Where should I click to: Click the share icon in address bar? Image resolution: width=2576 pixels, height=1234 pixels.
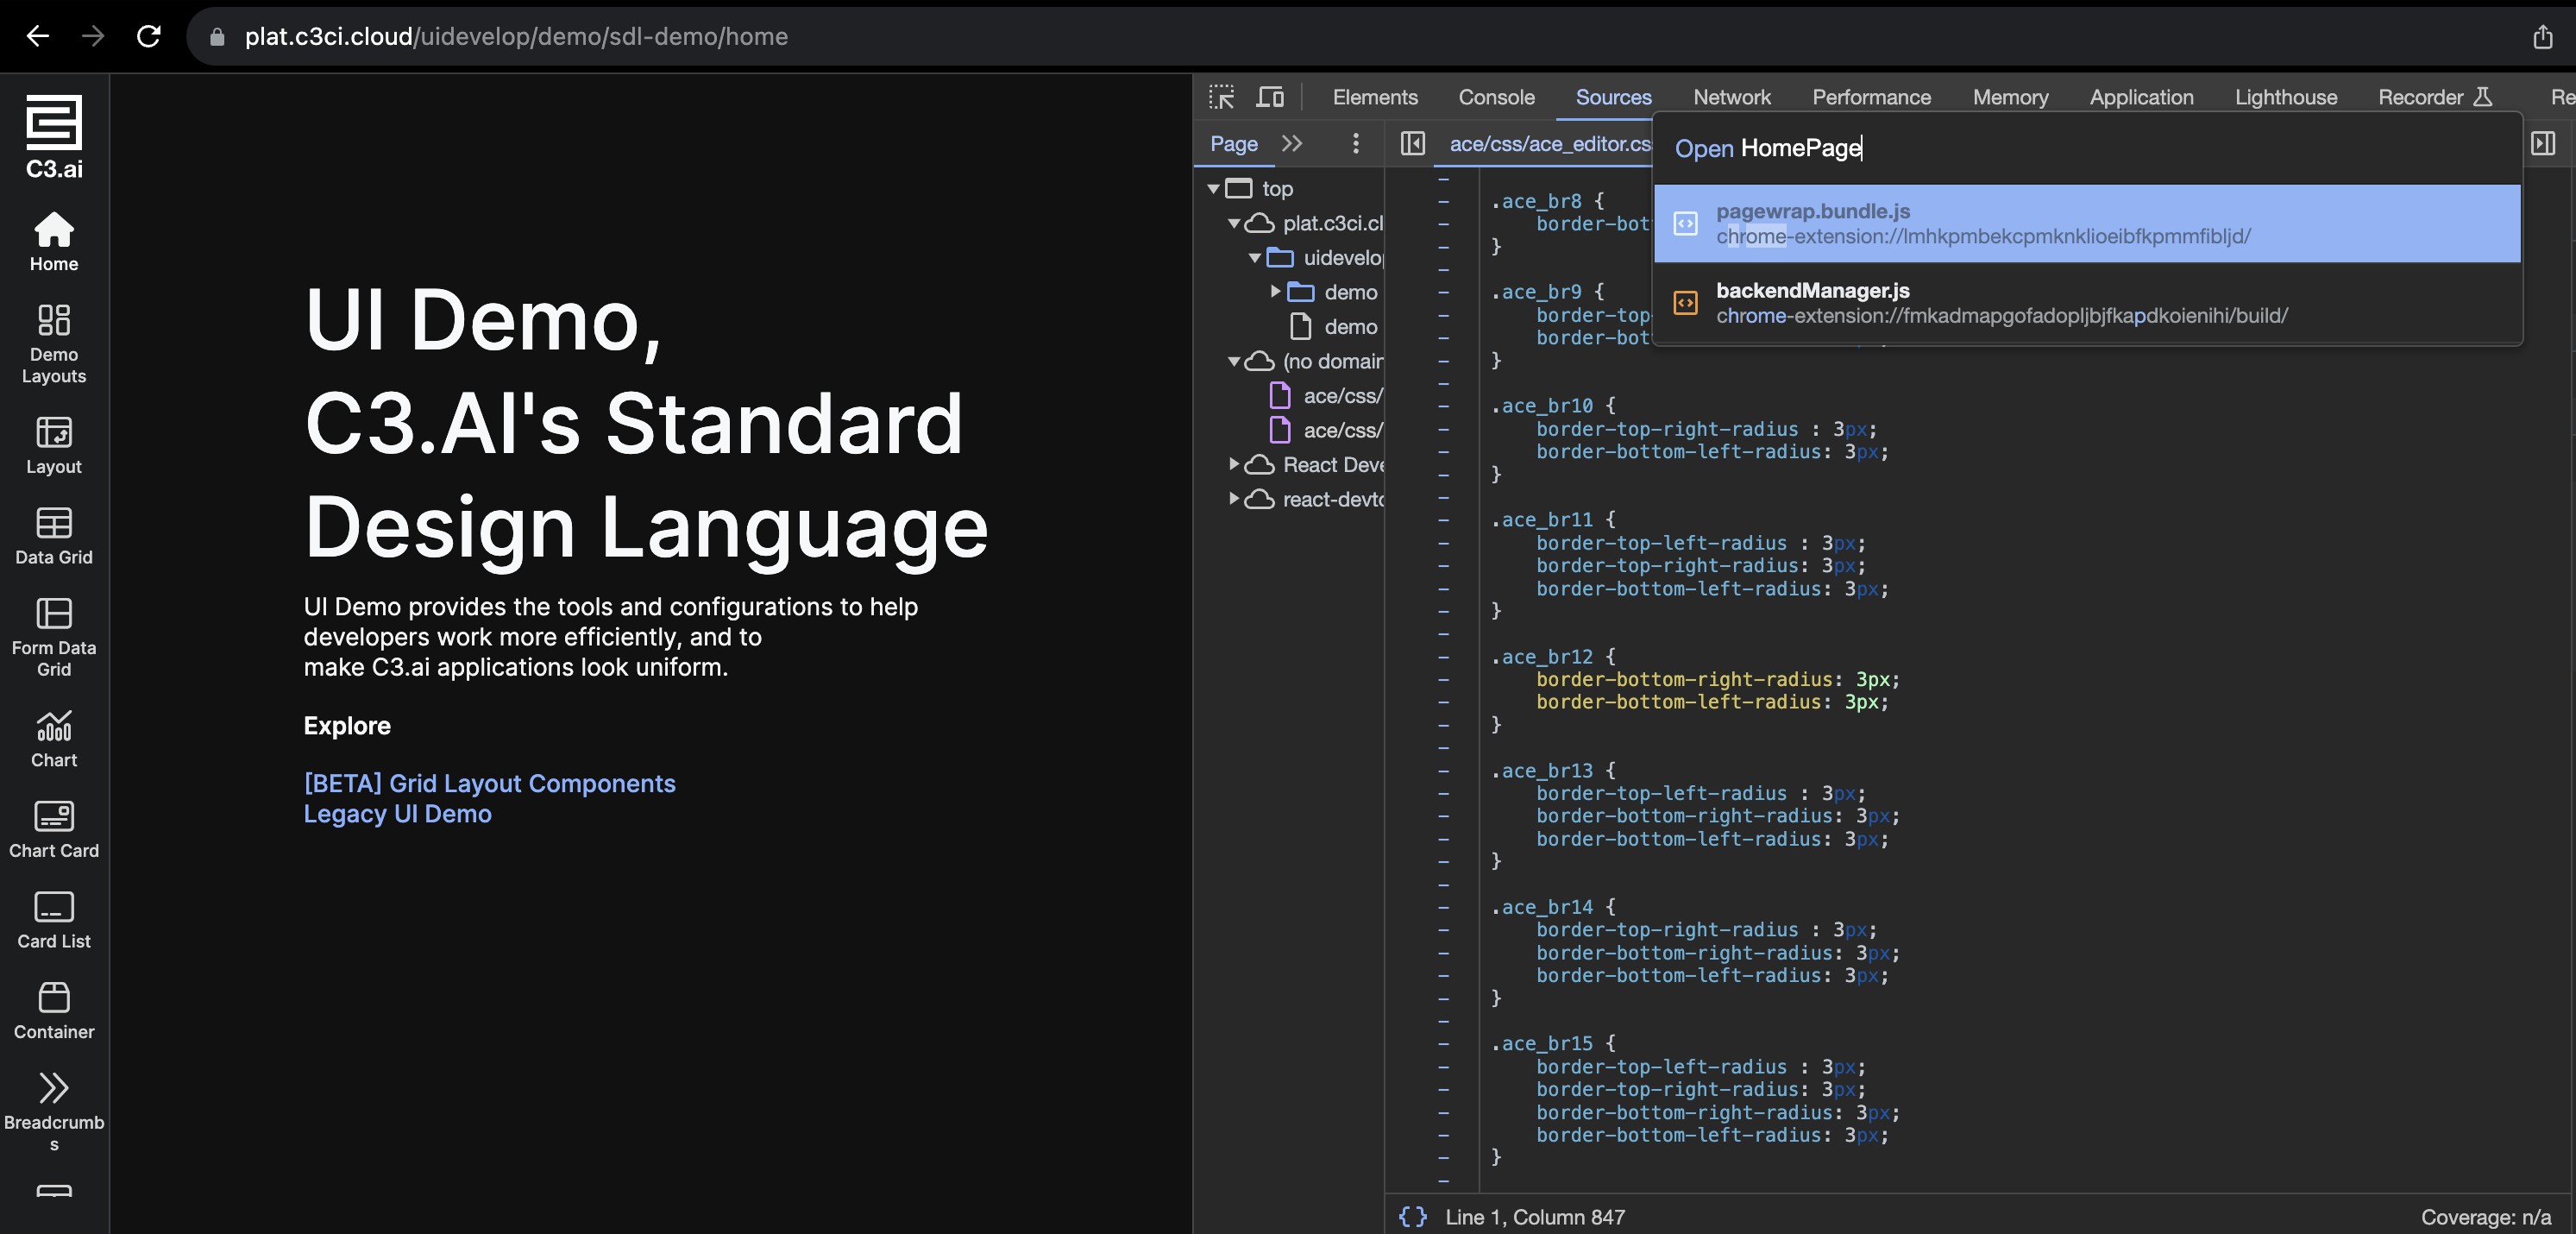pos(2542,37)
